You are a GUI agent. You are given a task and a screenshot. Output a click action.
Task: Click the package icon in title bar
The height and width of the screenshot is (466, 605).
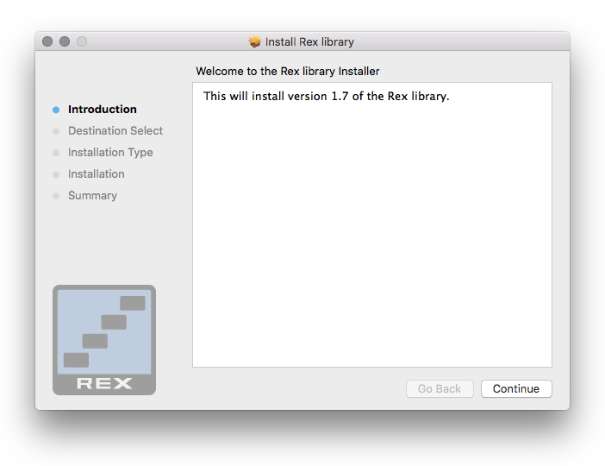pos(254,41)
